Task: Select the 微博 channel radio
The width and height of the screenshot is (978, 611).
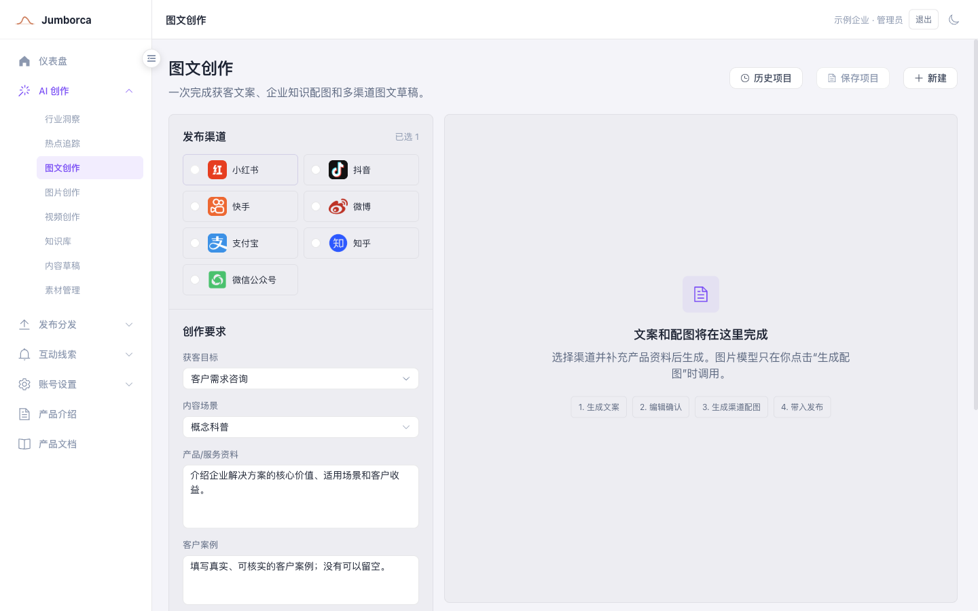Action: click(316, 206)
